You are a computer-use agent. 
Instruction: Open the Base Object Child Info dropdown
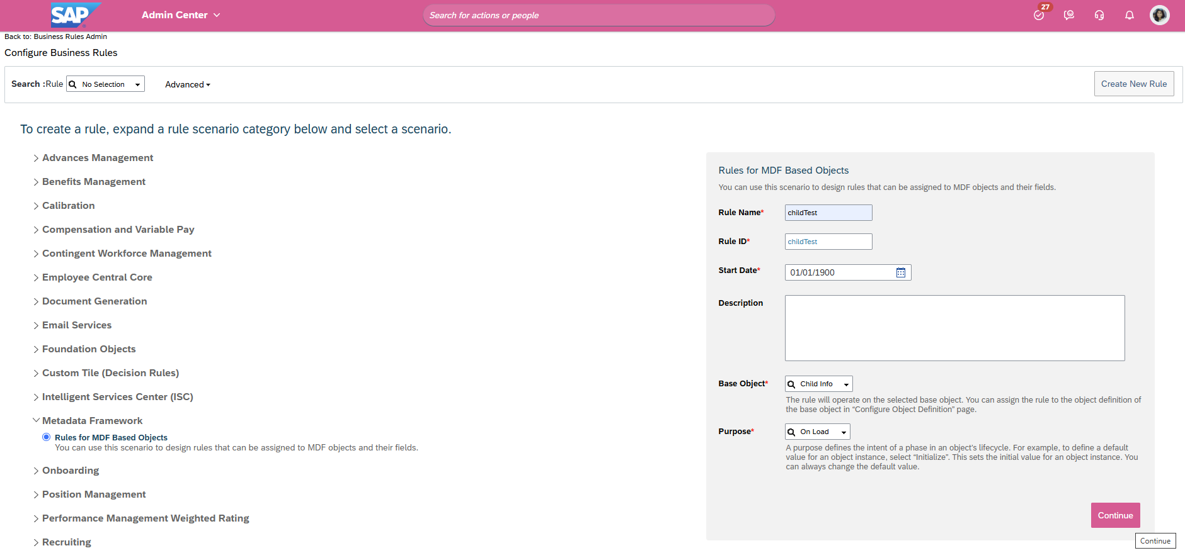point(819,384)
